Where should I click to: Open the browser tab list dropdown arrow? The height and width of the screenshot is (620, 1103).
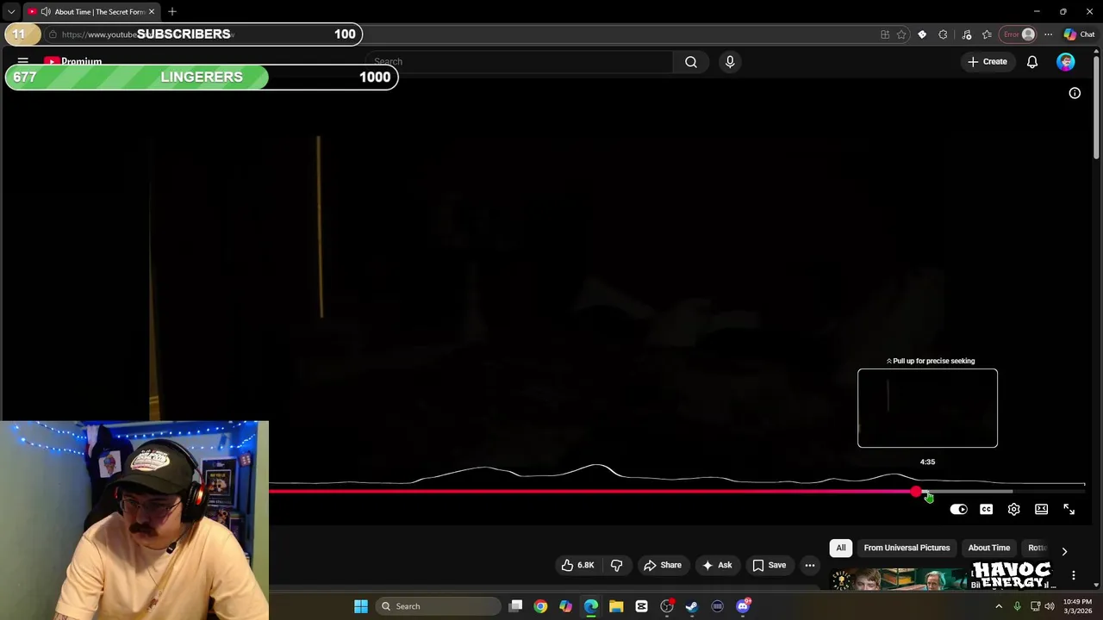(11, 12)
